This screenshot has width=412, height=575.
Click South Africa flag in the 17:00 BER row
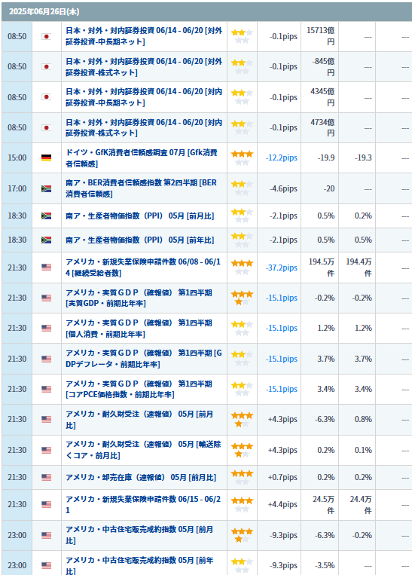[x=46, y=188]
